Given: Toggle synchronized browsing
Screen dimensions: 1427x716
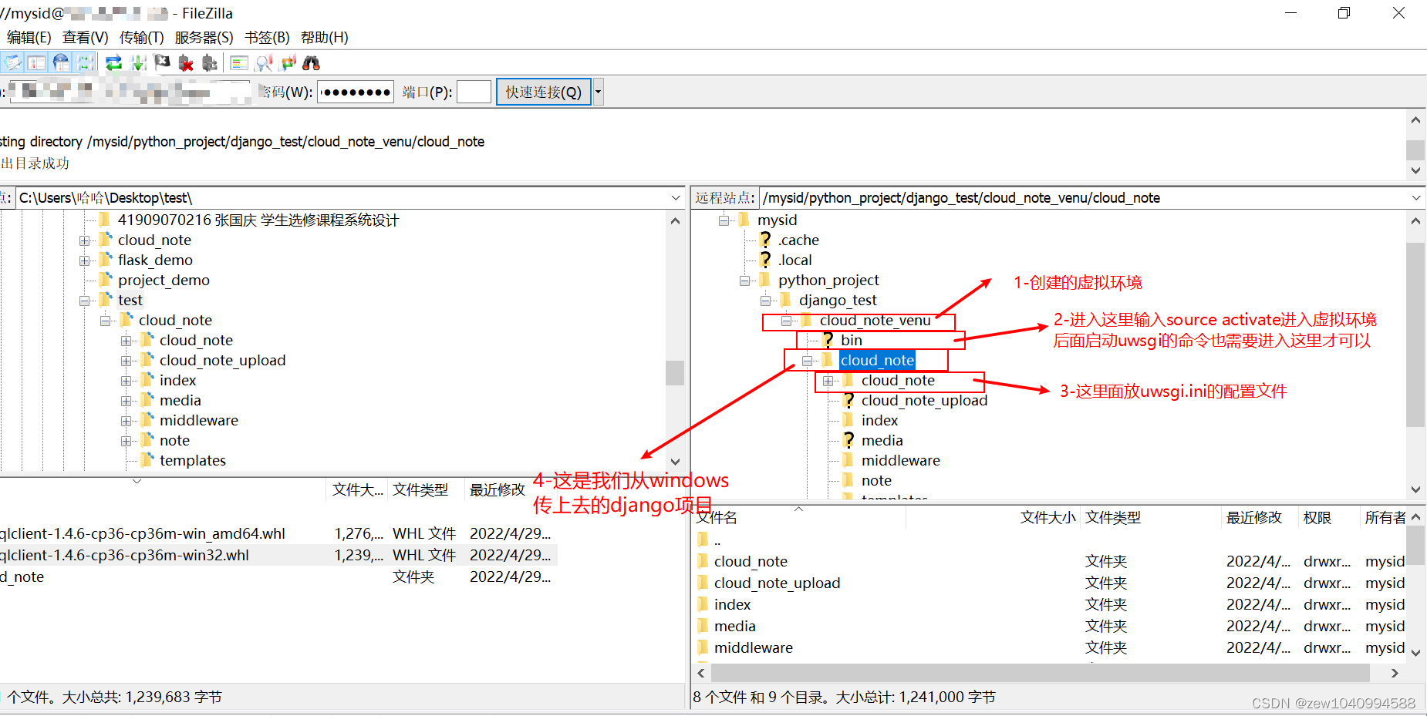Looking at the screenshot, I should coord(288,62).
